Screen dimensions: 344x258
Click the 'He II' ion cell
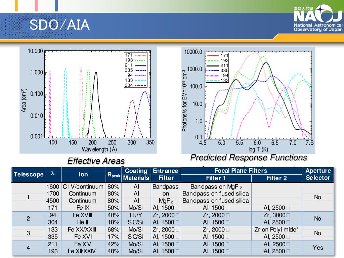click(x=83, y=222)
